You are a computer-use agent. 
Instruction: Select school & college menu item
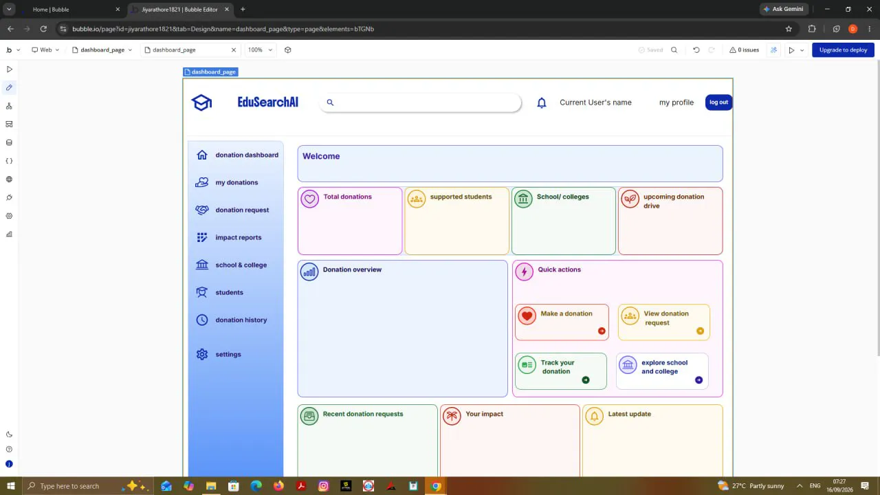tap(241, 265)
